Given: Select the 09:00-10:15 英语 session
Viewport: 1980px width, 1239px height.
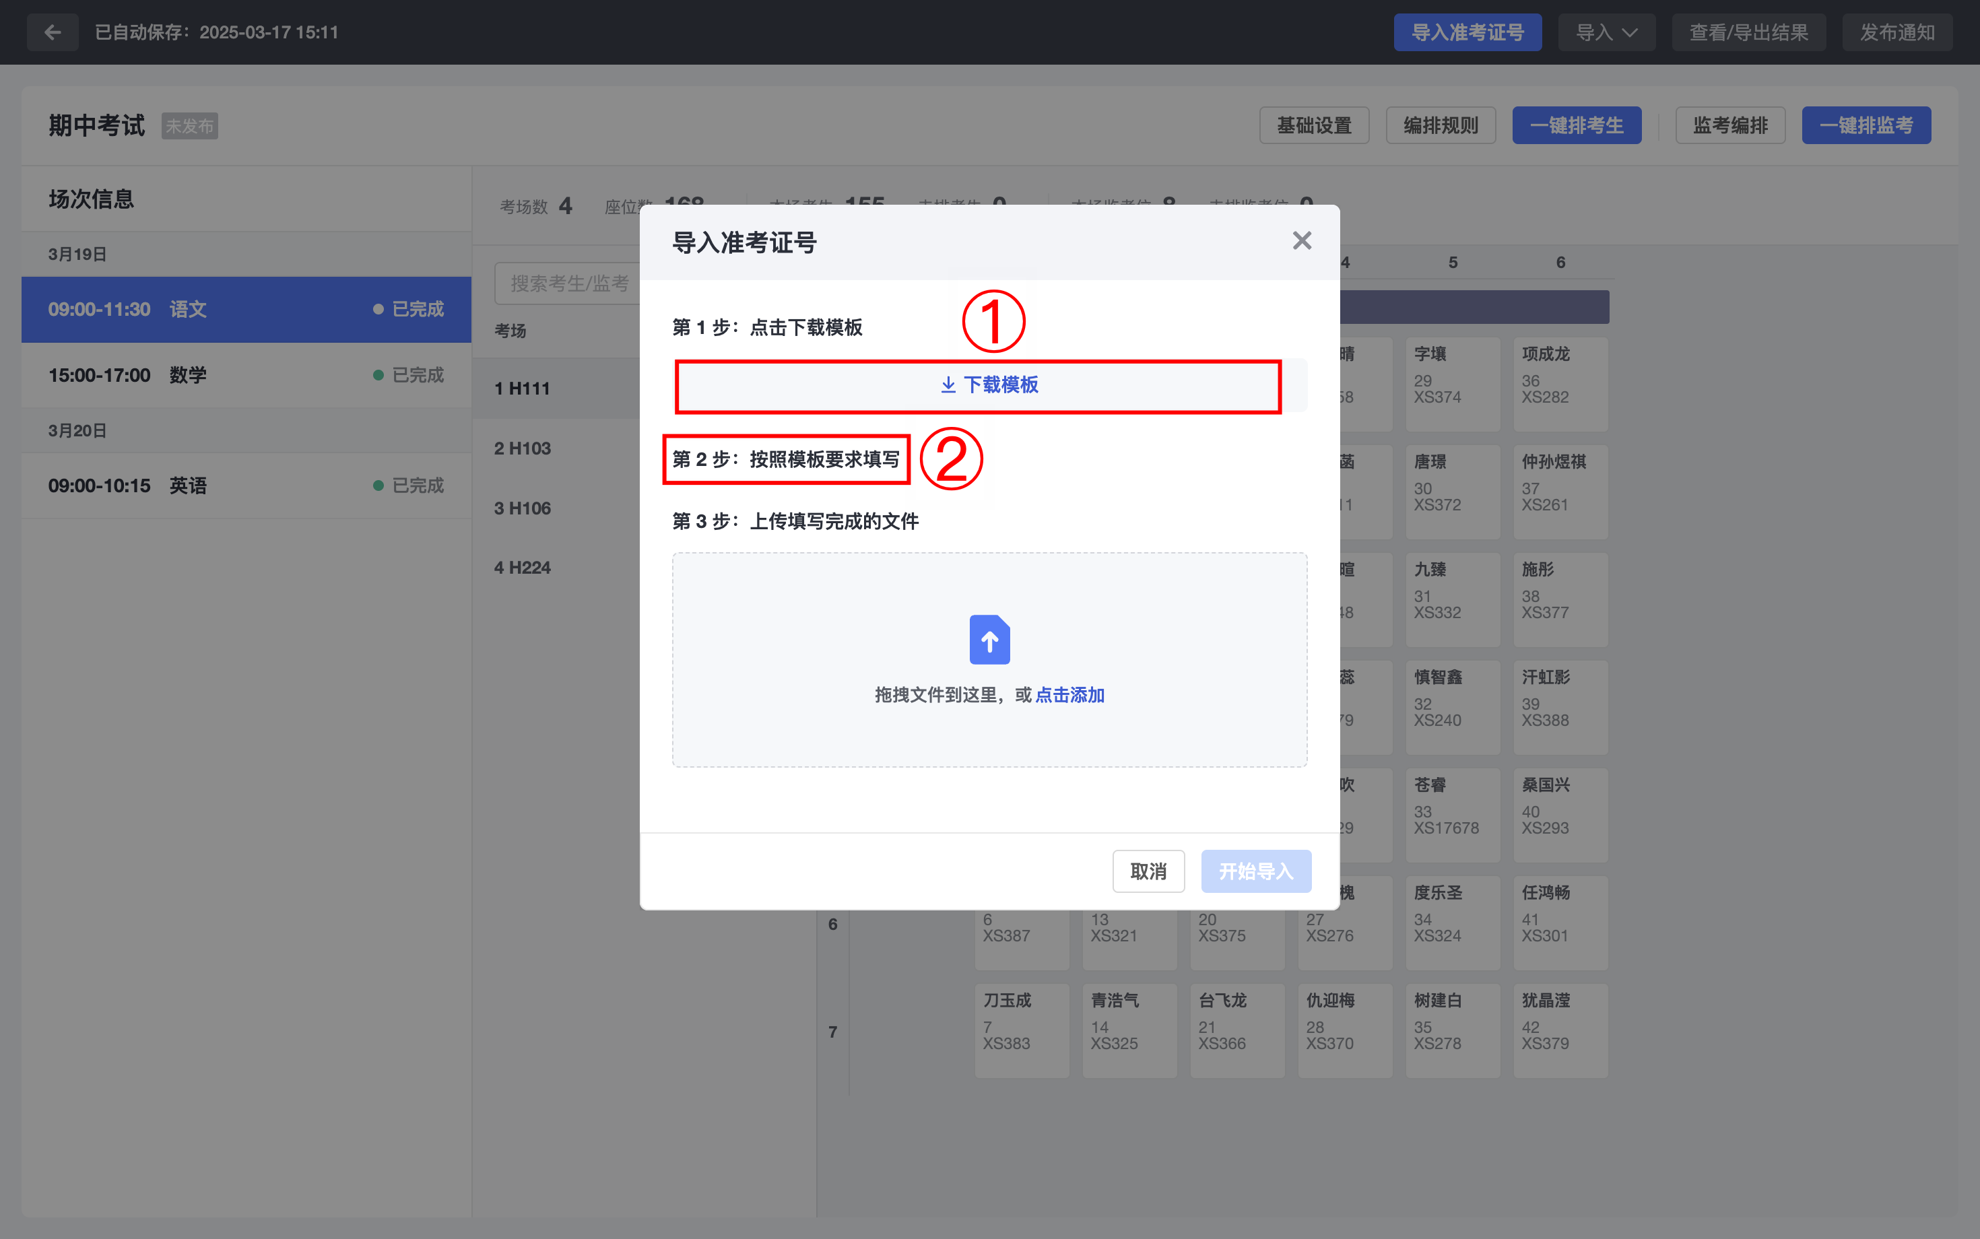Looking at the screenshot, I should (246, 485).
